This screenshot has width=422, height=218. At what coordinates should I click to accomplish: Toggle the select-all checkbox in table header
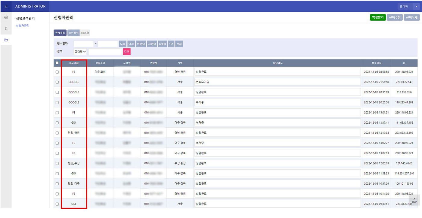57,63
